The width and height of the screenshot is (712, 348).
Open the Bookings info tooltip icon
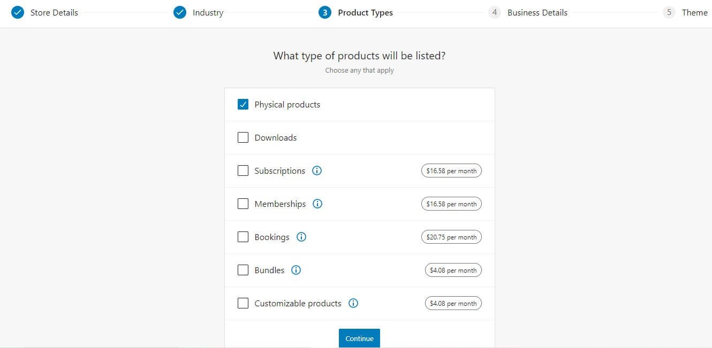click(301, 237)
